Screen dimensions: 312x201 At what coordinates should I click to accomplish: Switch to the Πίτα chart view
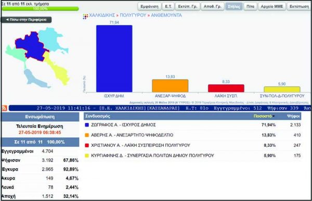click(x=250, y=6)
